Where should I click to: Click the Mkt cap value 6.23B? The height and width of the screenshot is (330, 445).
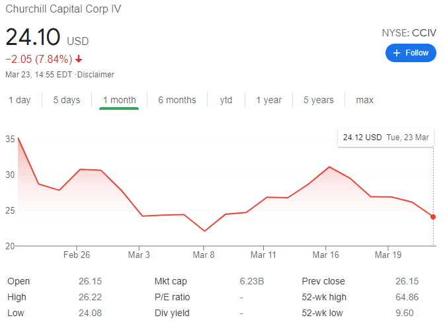[251, 281]
